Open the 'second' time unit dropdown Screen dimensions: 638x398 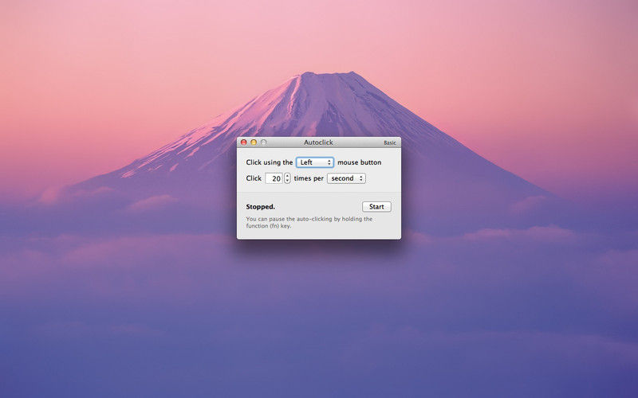(346, 178)
